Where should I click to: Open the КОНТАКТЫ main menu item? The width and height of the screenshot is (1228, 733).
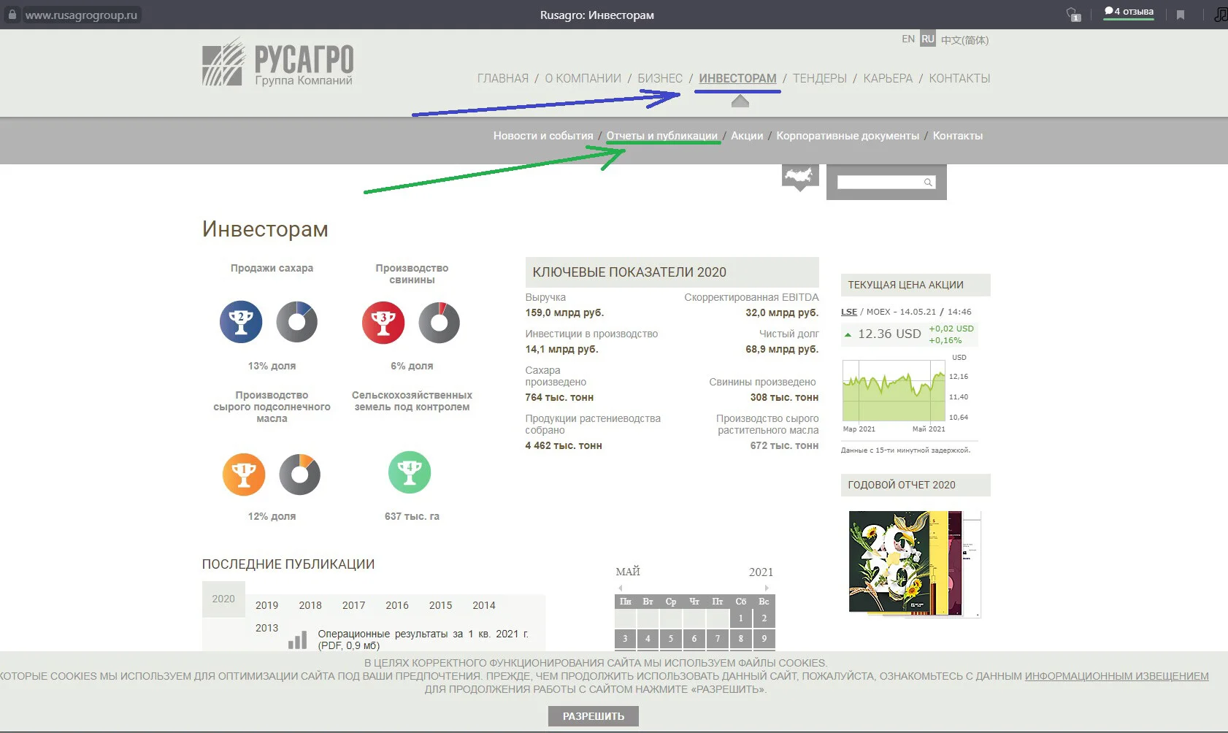pyautogui.click(x=959, y=78)
